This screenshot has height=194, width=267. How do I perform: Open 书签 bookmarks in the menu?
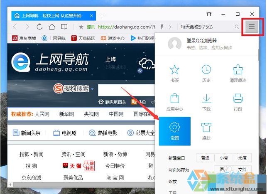(175, 74)
